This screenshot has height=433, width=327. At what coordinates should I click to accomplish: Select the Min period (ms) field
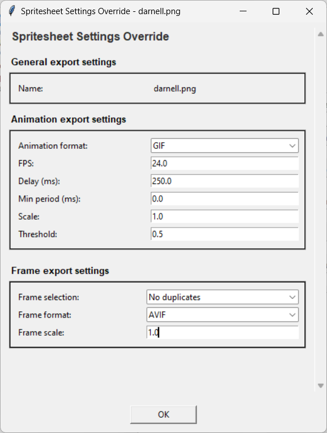pos(224,199)
